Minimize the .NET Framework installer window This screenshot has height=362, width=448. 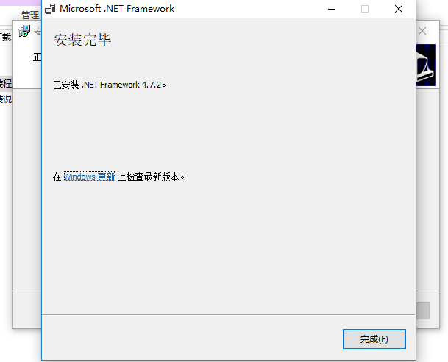pyautogui.click(x=332, y=9)
